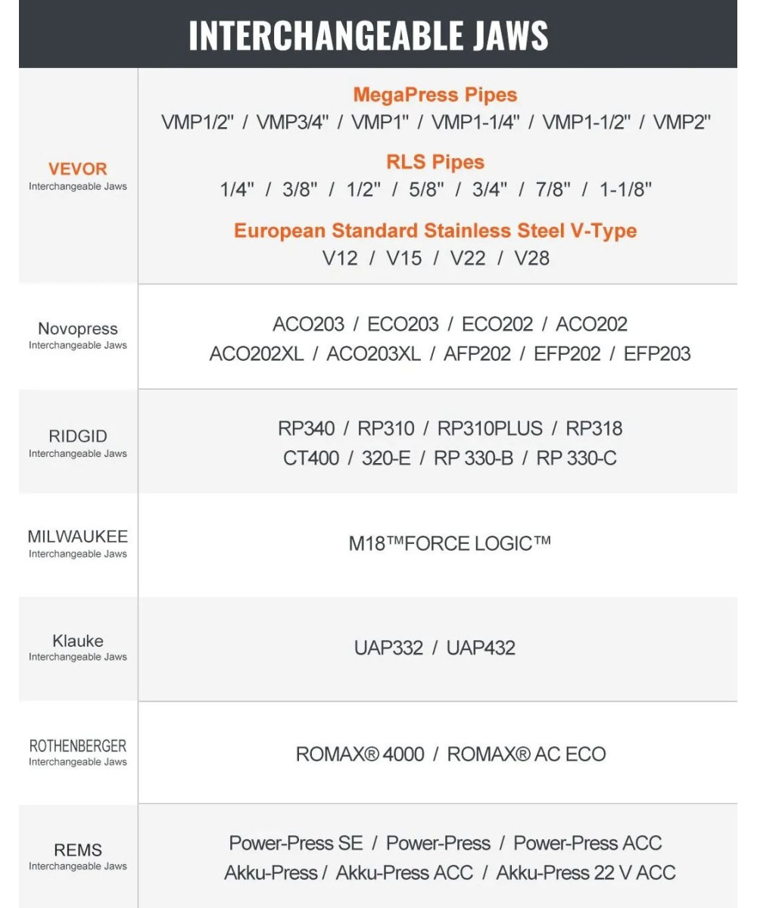757x908 pixels.
Task: Select the orange VEVOR brand label
Action: [78, 169]
